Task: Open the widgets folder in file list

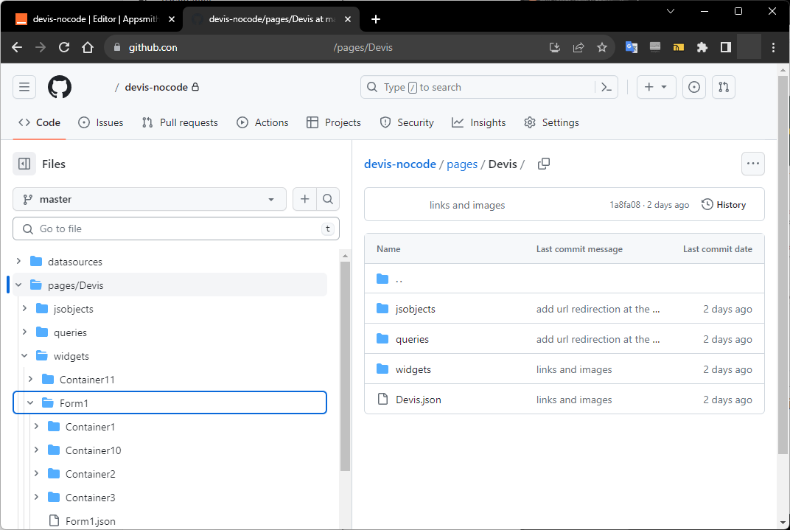Action: [413, 369]
